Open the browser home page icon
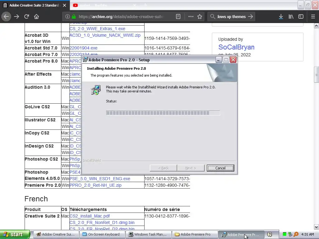 36,16
